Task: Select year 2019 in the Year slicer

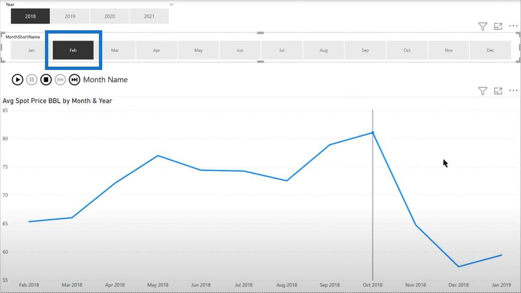Action: 70,16
